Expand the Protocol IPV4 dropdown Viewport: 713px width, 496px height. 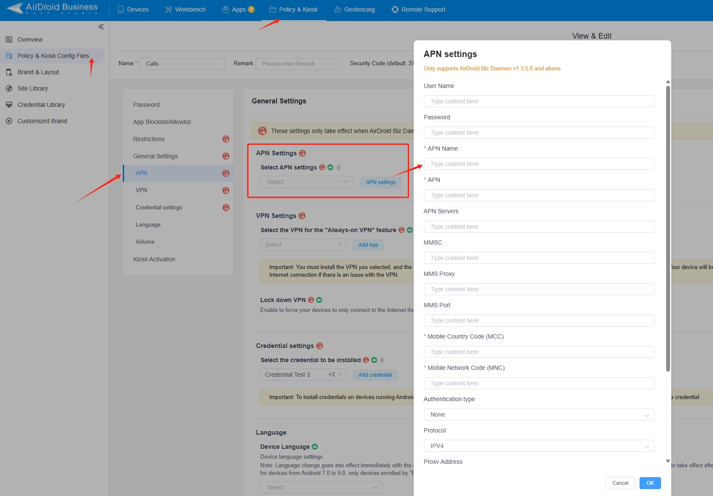pyautogui.click(x=539, y=446)
